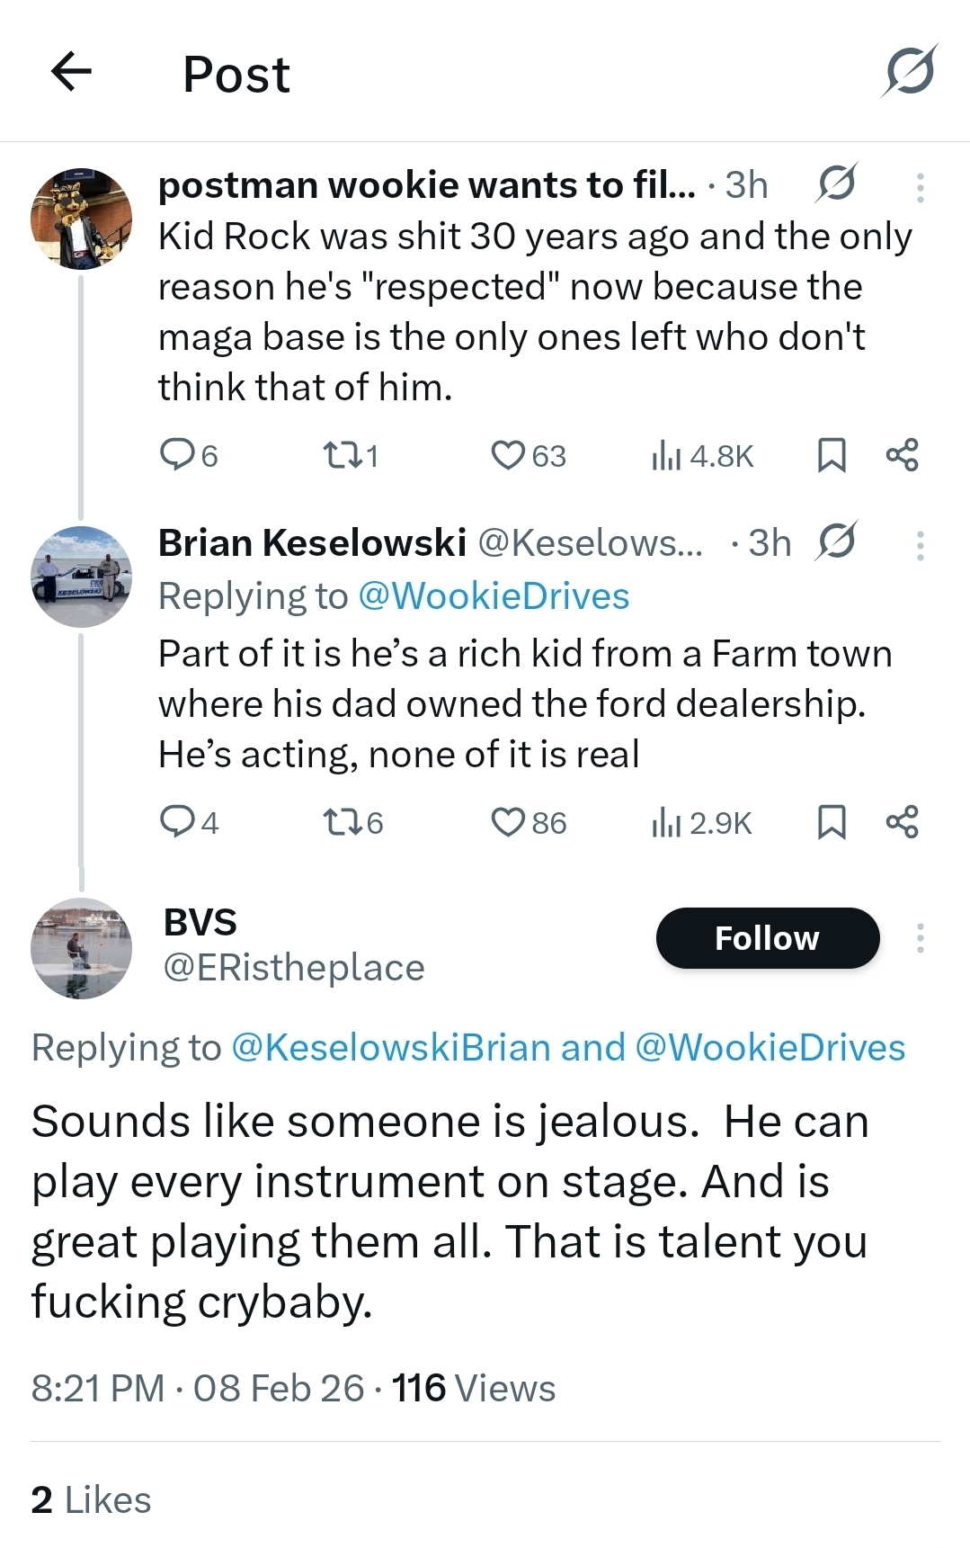Like postman wookie's post with 63 likes
The height and width of the screenshot is (1548, 970).
coord(508,455)
